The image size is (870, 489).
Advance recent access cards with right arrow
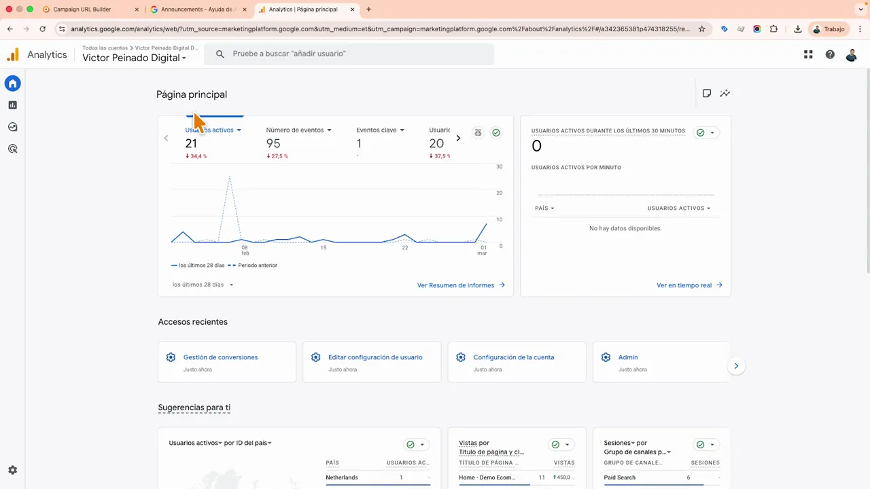click(736, 366)
